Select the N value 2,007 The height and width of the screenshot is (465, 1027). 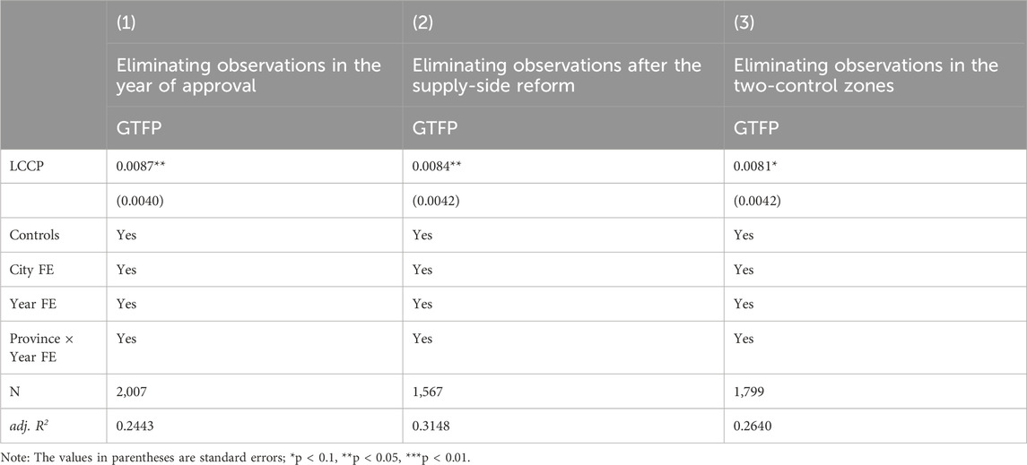pyautogui.click(x=128, y=392)
